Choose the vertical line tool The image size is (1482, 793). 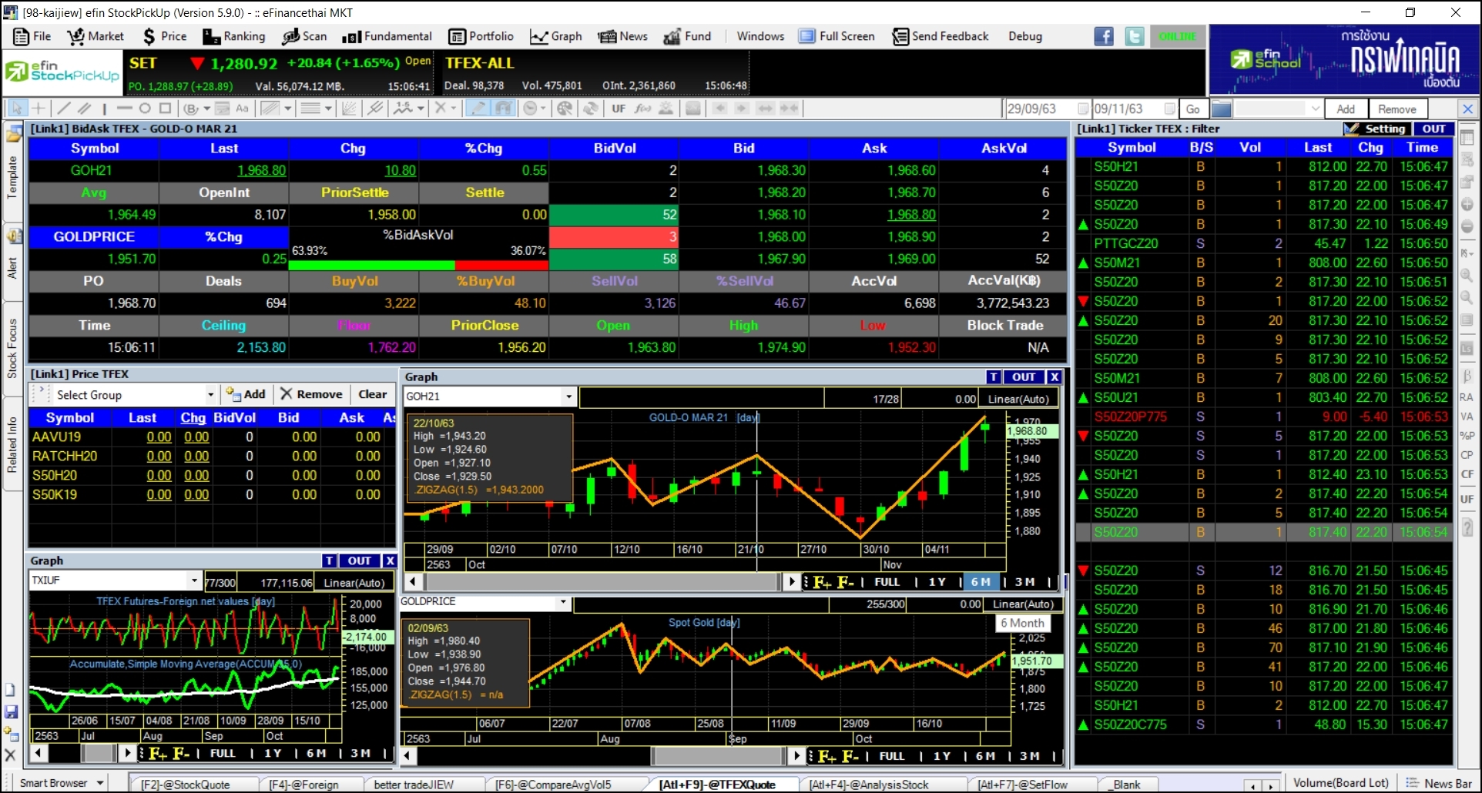coord(104,109)
